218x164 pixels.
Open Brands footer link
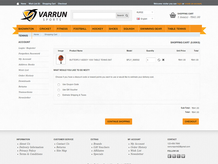(x=98, y=144)
